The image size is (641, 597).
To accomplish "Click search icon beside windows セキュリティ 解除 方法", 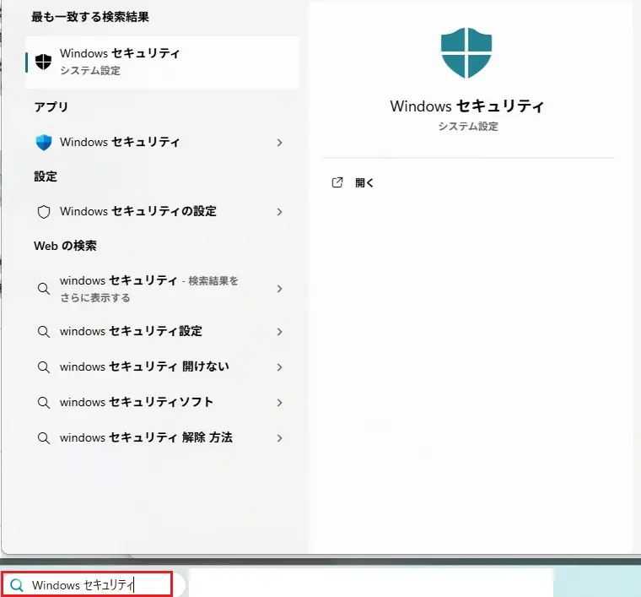I will pos(44,438).
